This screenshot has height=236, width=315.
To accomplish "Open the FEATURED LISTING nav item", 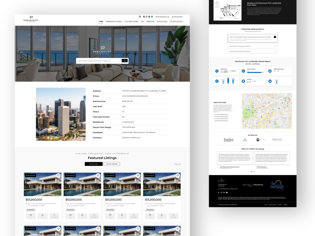I will click(131, 21).
